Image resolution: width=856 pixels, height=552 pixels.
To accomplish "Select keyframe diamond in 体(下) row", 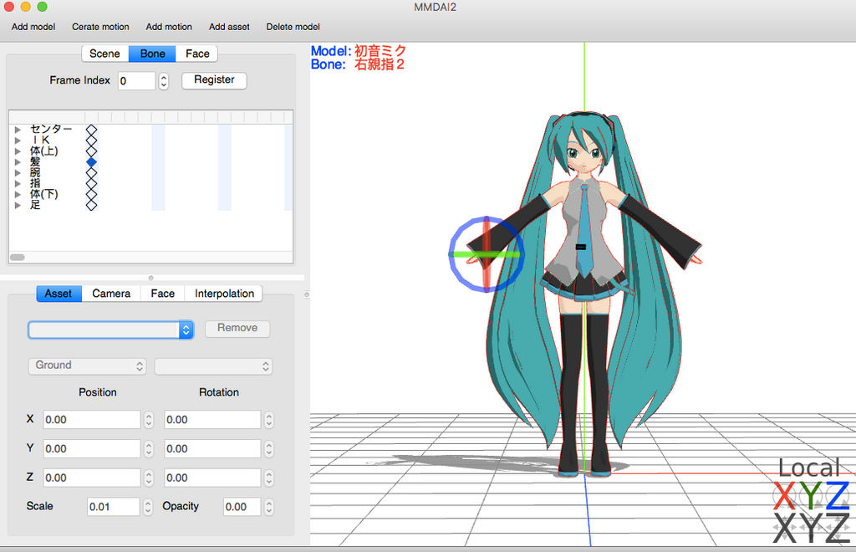I will (x=92, y=194).
